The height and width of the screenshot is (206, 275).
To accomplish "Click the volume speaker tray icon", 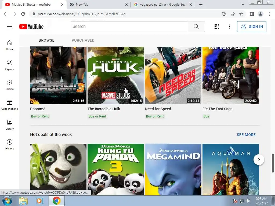I will tap(248, 201).
